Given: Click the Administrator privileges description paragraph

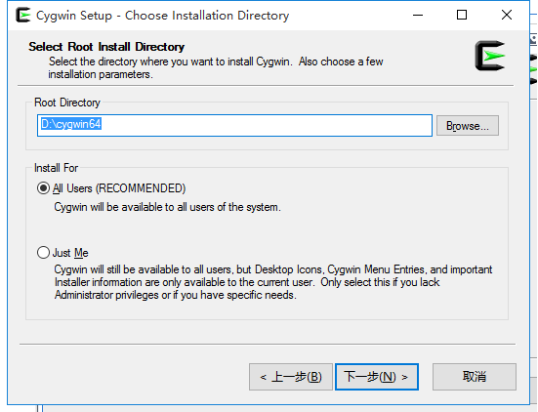Looking at the screenshot, I should 273,282.
